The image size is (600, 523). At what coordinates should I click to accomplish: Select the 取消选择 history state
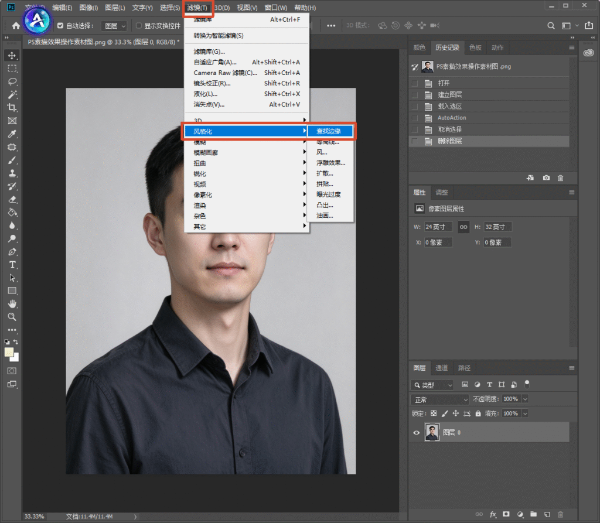tap(489, 129)
